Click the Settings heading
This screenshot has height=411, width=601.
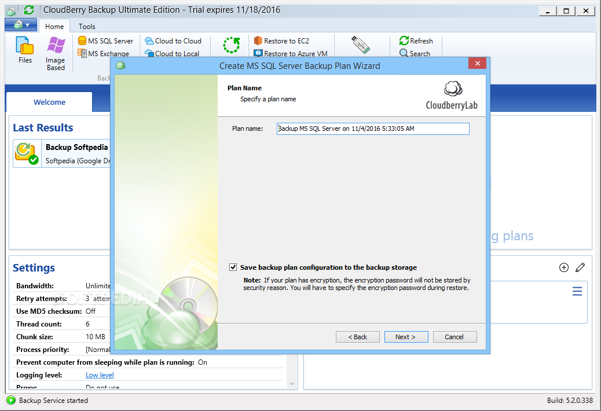pos(34,268)
